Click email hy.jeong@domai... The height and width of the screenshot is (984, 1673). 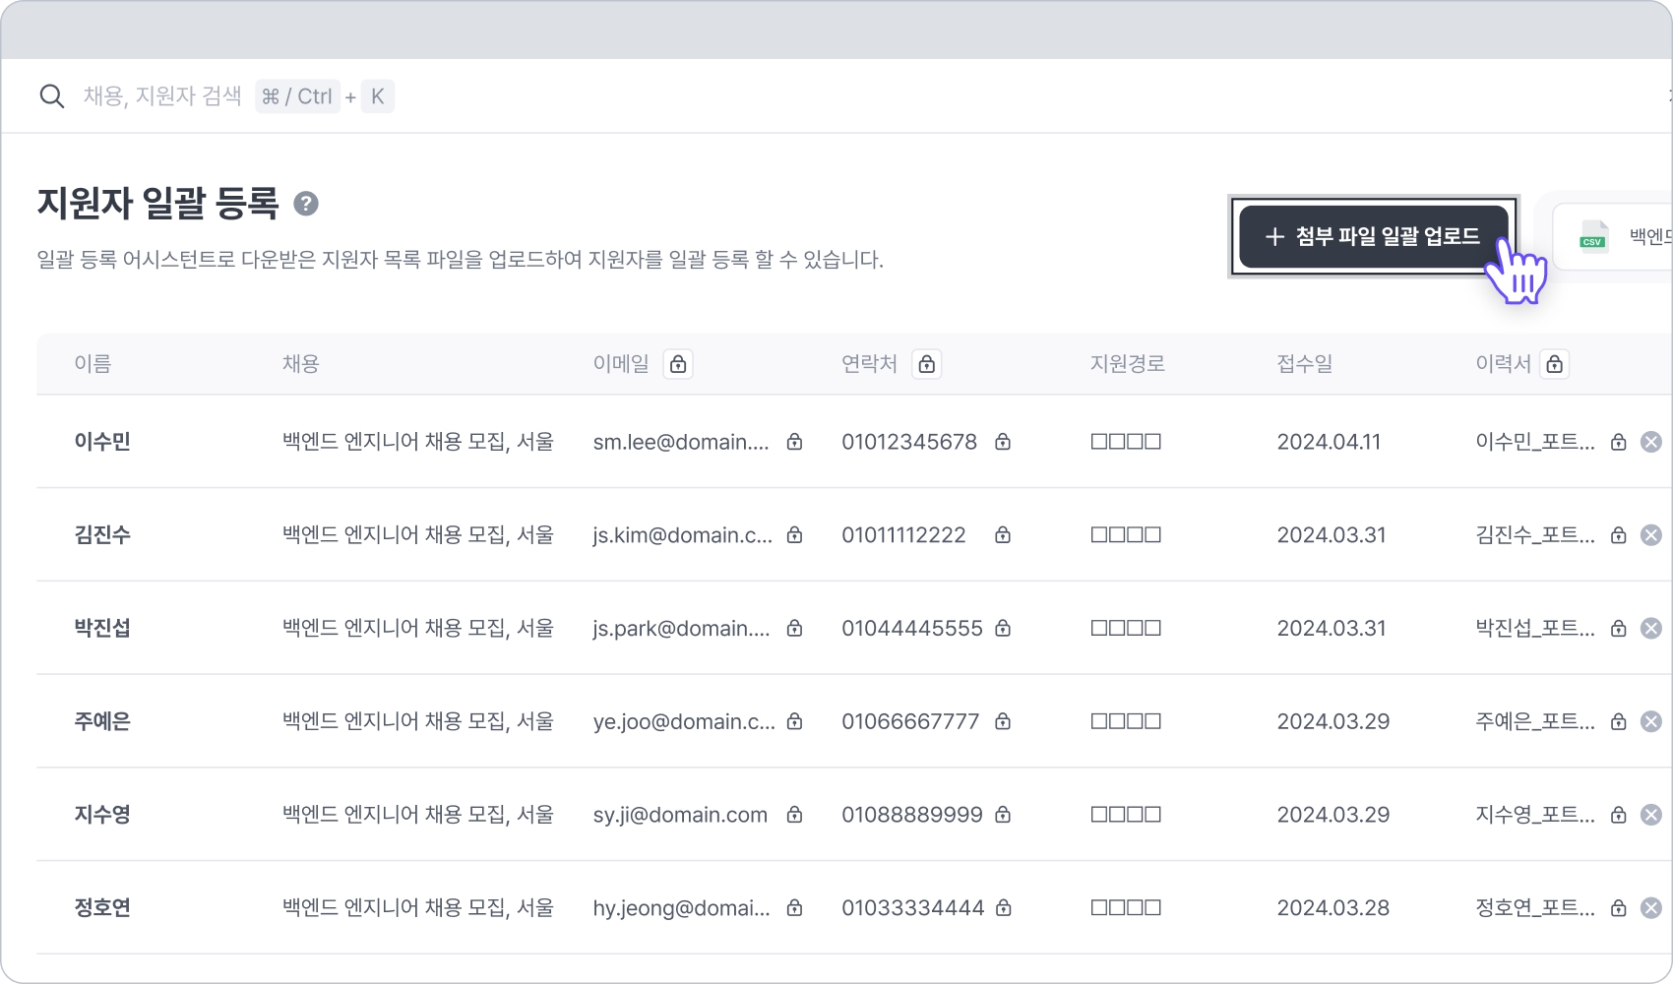click(681, 907)
